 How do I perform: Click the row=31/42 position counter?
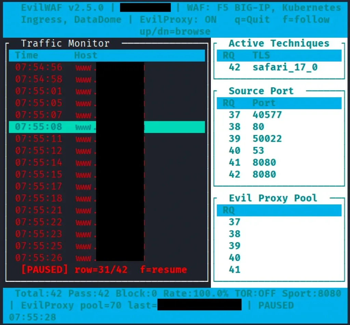(101, 270)
